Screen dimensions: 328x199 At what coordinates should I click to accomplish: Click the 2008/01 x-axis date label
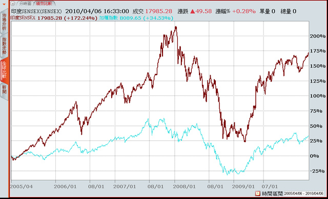[184, 187]
